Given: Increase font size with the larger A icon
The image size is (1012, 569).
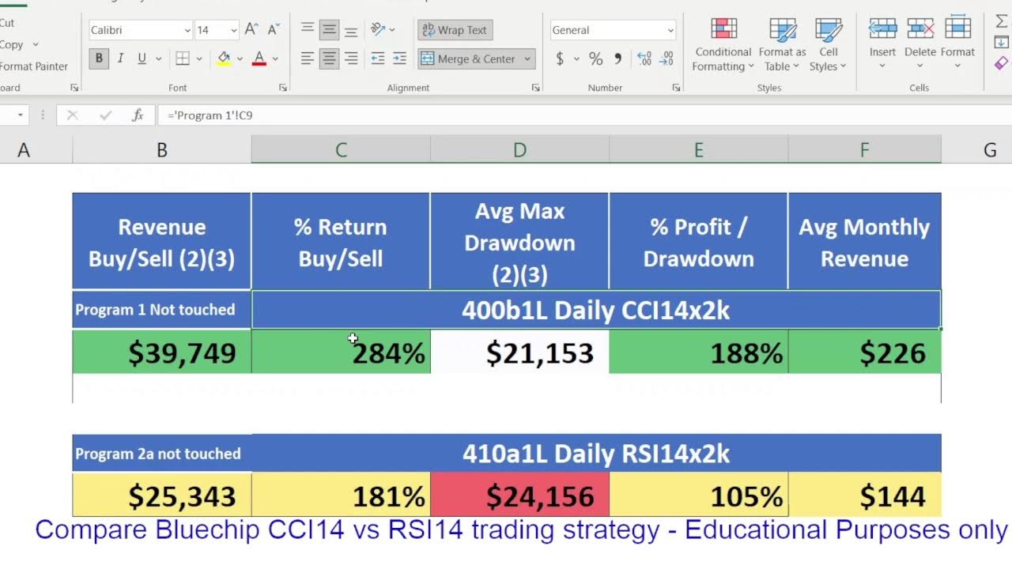Looking at the screenshot, I should click(x=251, y=30).
